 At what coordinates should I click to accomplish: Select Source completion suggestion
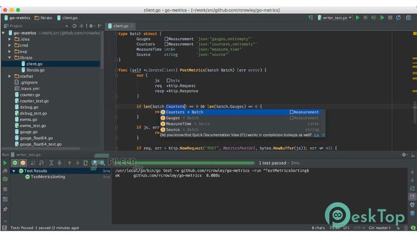coord(241,130)
